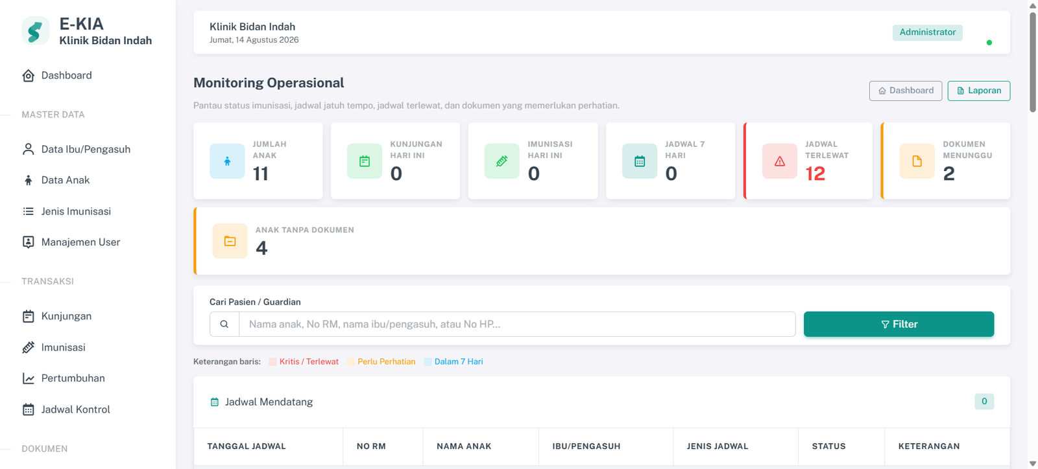Click the search magnifier icon

[224, 324]
